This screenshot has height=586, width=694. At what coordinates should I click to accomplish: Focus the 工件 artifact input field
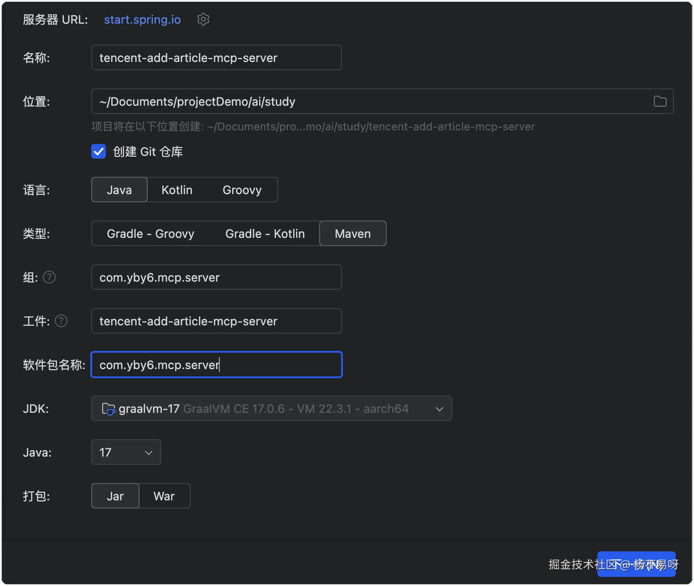pyautogui.click(x=216, y=321)
